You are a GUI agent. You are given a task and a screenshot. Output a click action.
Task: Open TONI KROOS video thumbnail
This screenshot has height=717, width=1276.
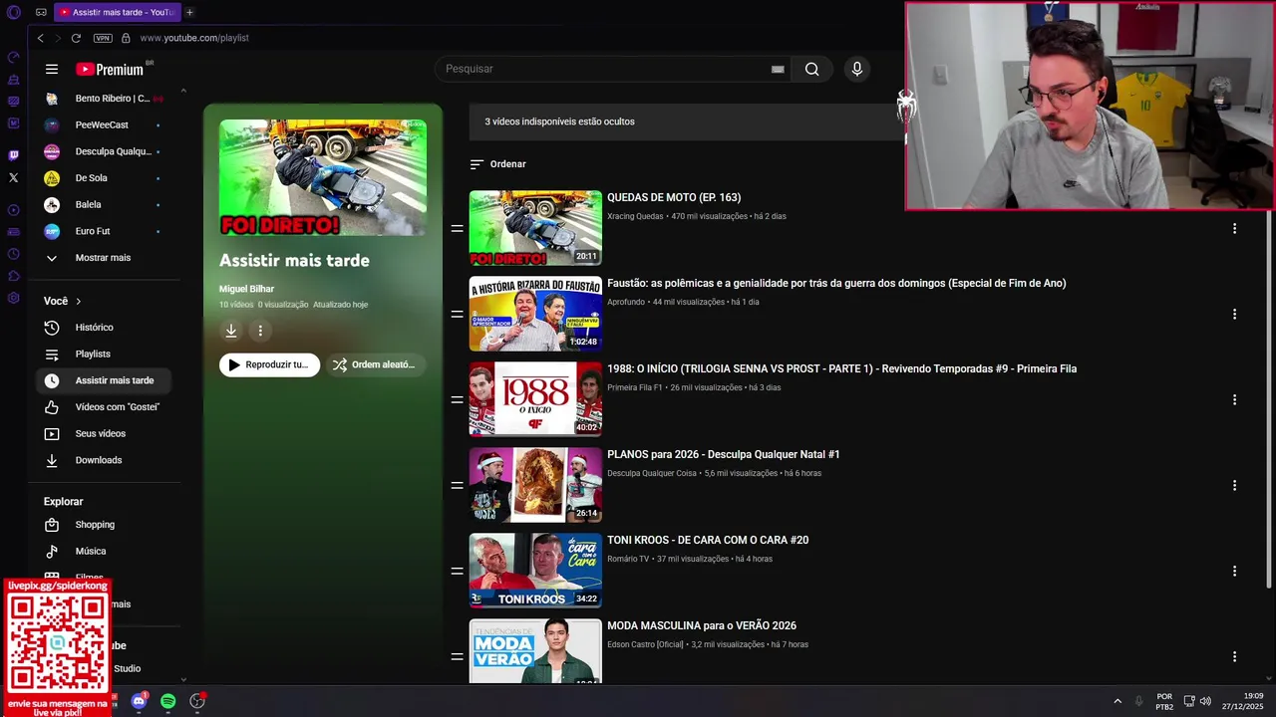[x=535, y=571]
